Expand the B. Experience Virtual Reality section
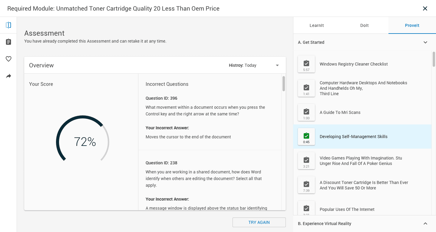 click(425, 224)
